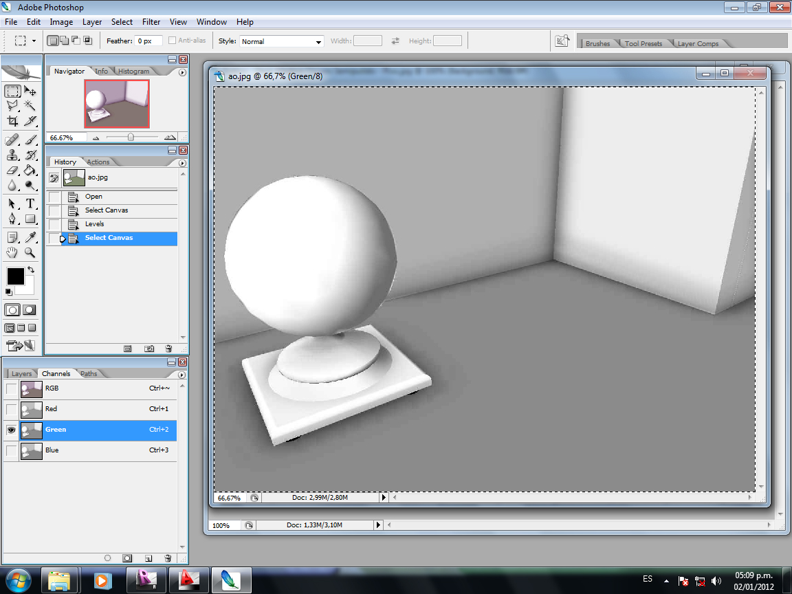
Task: Show the Red channel visibility
Action: (11, 409)
